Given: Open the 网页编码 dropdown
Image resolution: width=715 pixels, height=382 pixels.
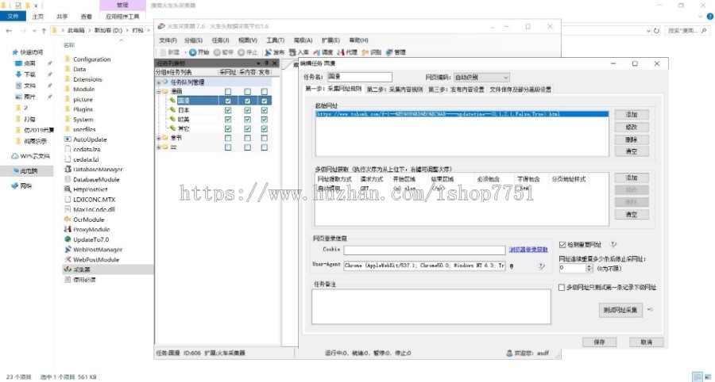Looking at the screenshot, I should (x=481, y=78).
